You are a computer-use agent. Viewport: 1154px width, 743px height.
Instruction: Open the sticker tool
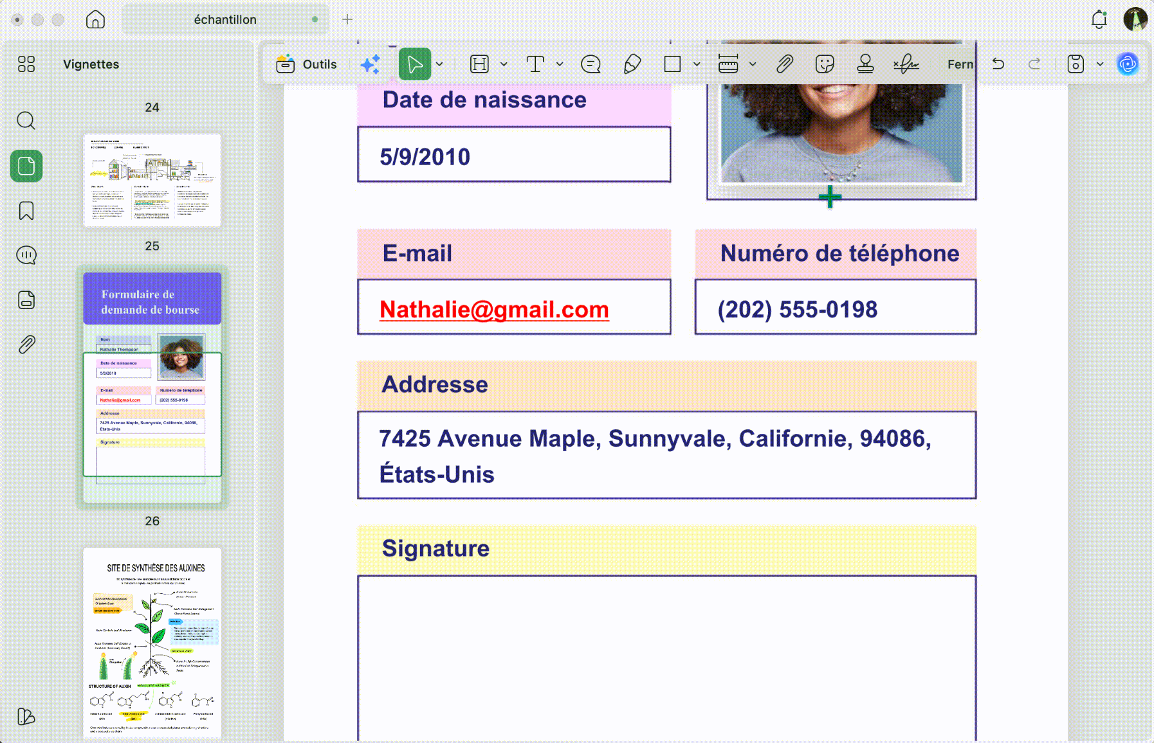(825, 64)
